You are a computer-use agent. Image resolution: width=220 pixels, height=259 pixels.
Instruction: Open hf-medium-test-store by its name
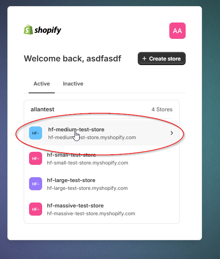(x=76, y=129)
